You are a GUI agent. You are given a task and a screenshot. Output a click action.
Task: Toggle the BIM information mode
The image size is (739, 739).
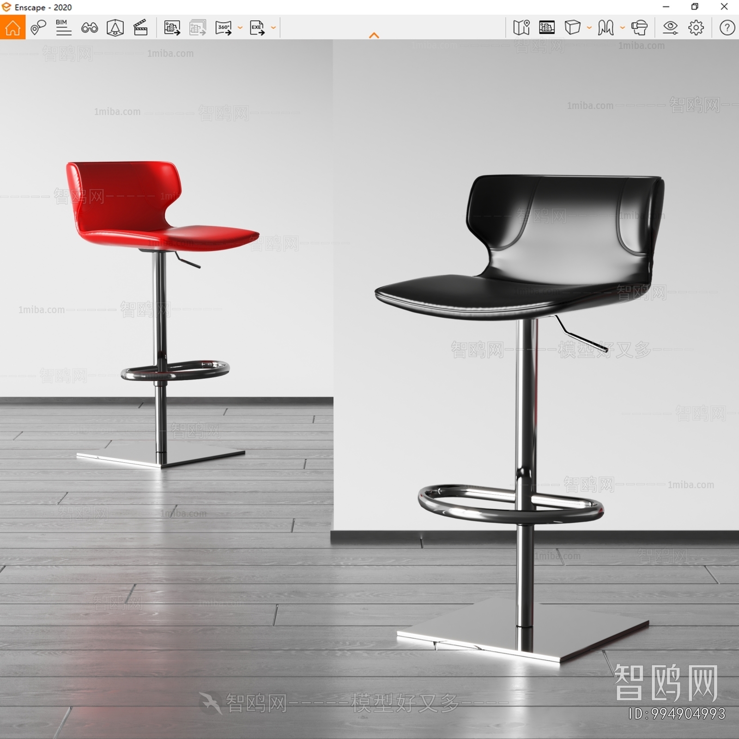[63, 28]
